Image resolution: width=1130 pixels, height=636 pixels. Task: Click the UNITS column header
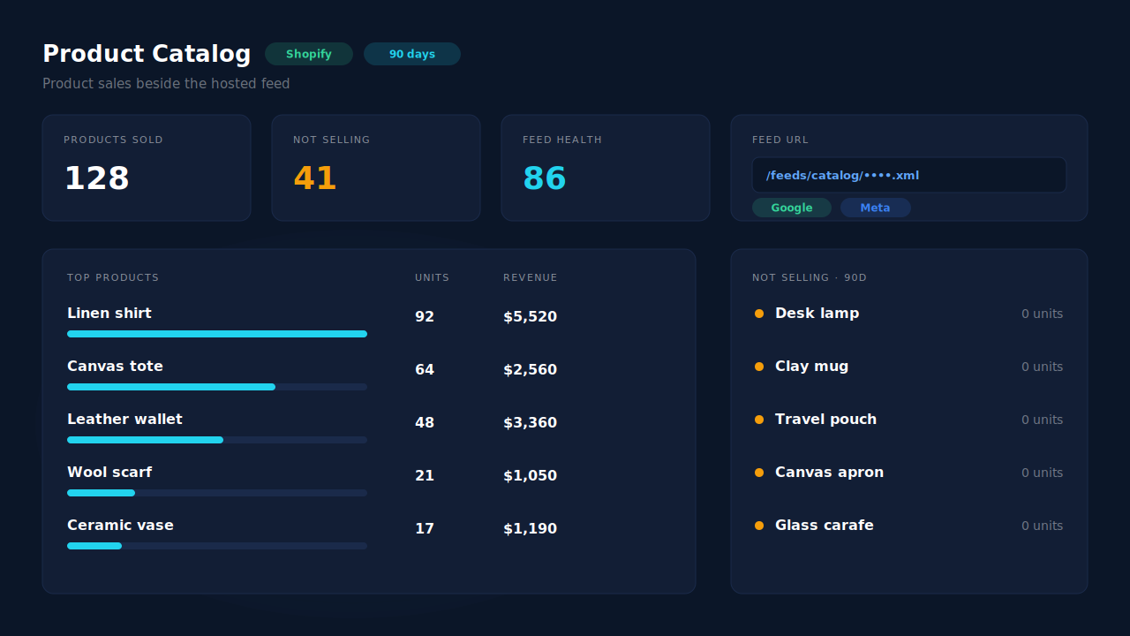pos(433,277)
